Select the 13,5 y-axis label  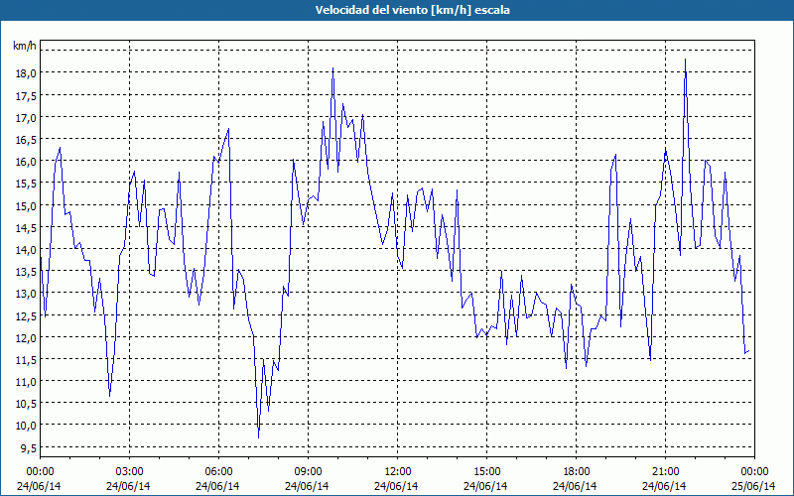tap(27, 271)
